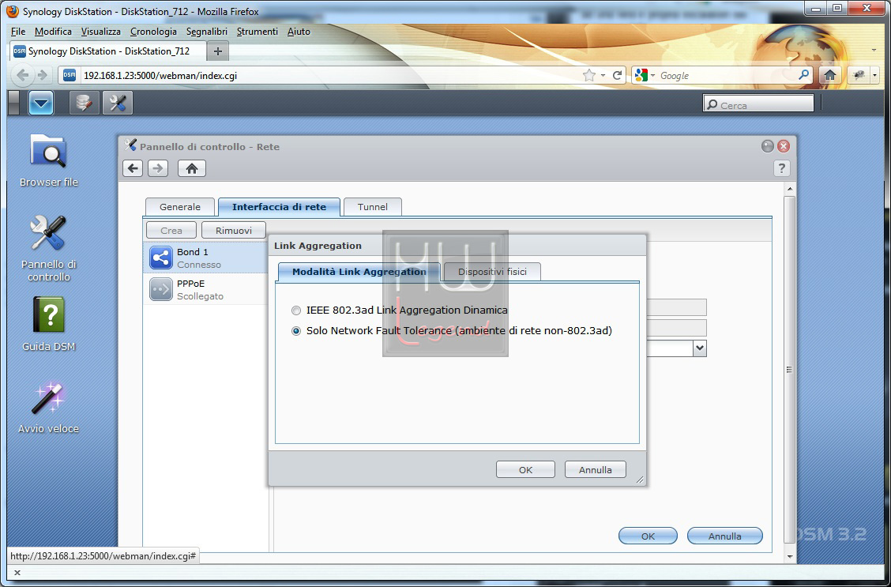Open the Modifica menu
891x587 pixels.
[x=53, y=32]
